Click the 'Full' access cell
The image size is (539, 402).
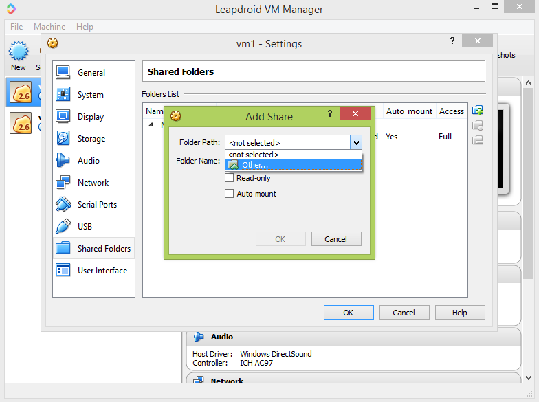point(445,137)
